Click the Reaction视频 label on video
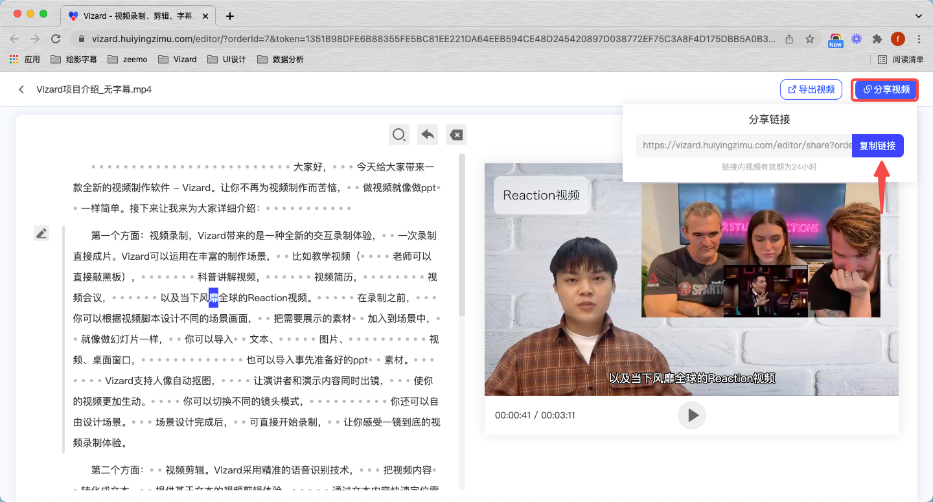The image size is (933, 502). (541, 195)
